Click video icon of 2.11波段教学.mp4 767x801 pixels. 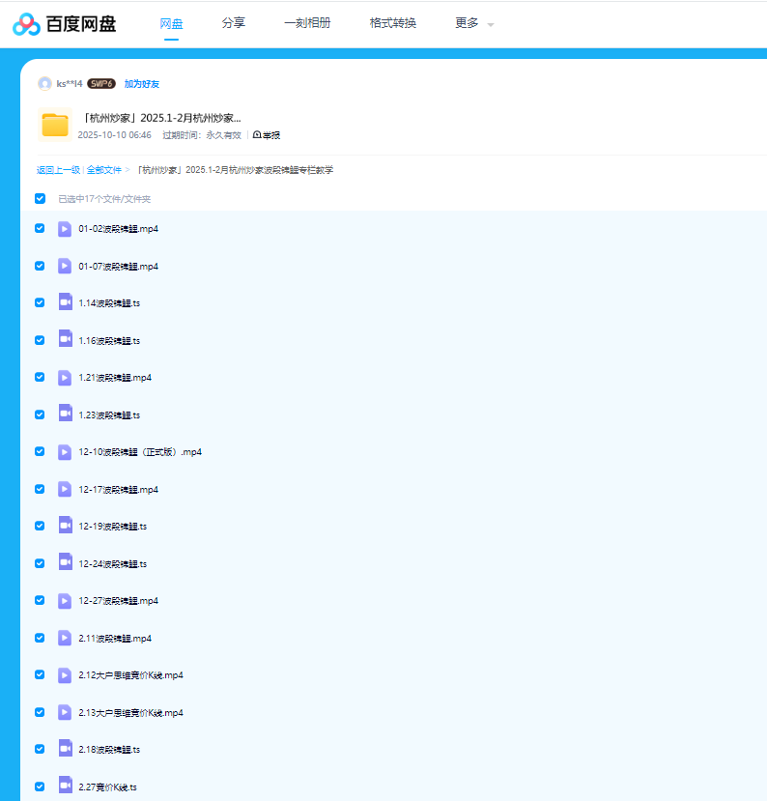coord(65,638)
